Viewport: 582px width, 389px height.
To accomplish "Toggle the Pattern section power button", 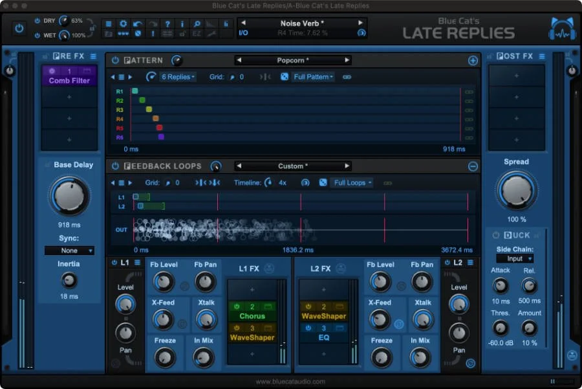I will pos(115,60).
